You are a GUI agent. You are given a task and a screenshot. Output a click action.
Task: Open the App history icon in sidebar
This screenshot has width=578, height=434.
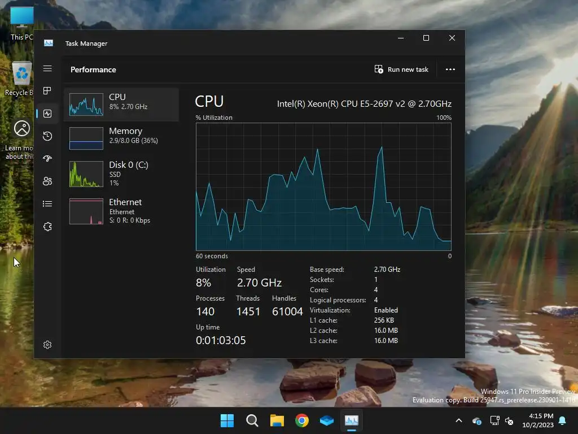(x=47, y=136)
